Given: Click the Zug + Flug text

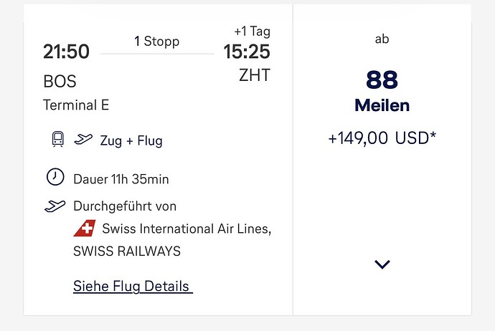Looking at the screenshot, I should (131, 140).
